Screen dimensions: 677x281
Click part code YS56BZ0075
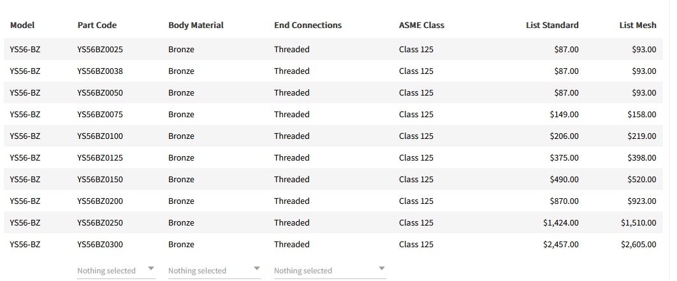pos(100,115)
